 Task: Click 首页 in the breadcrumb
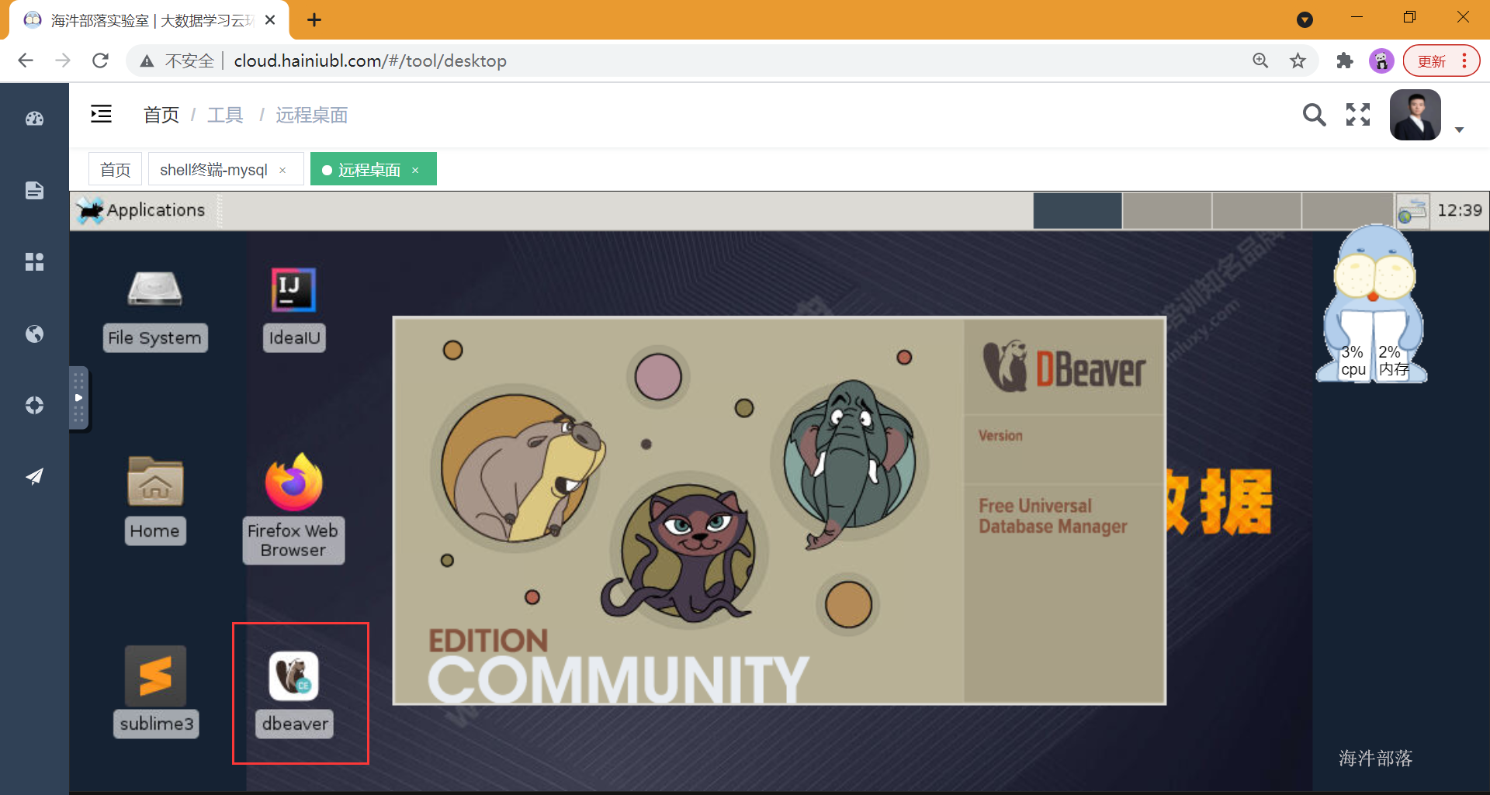pyautogui.click(x=161, y=116)
